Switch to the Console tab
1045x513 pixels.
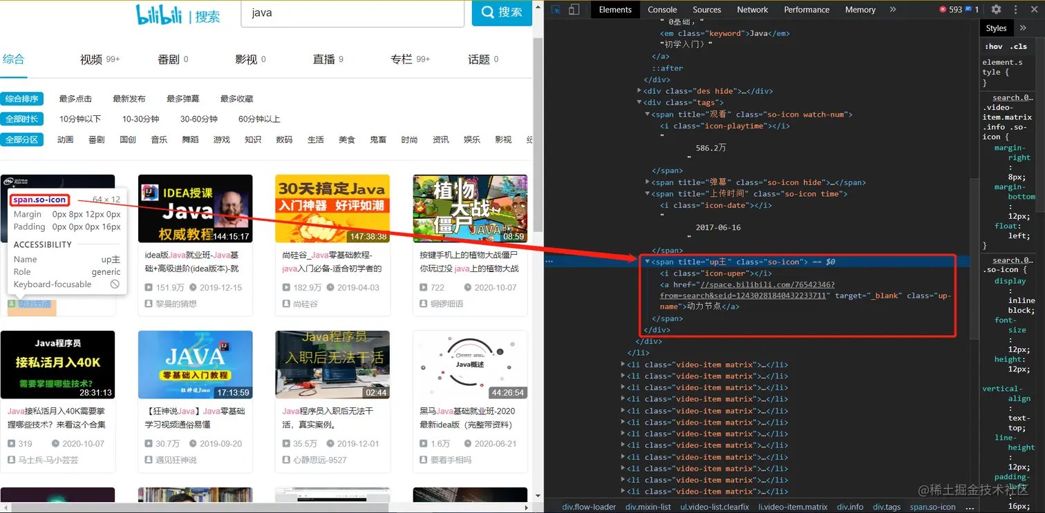(x=662, y=10)
